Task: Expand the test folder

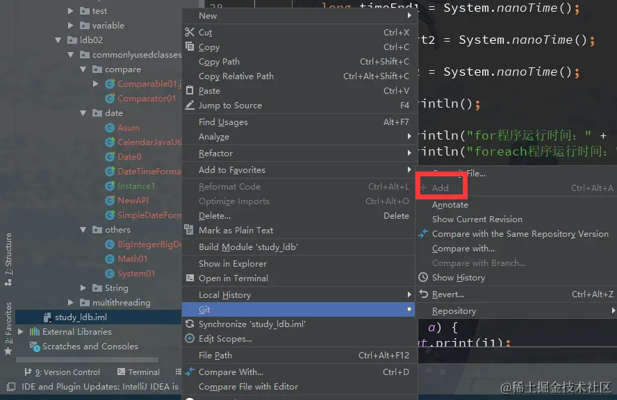Action: click(70, 11)
